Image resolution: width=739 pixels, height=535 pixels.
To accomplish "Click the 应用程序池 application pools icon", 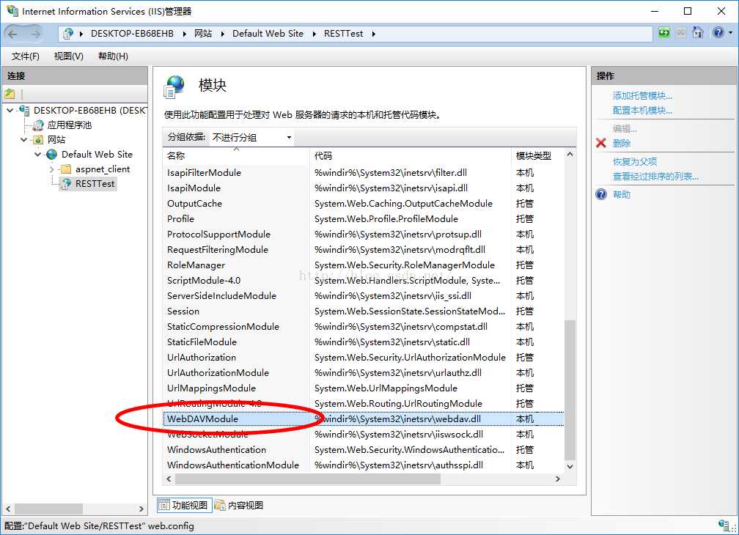I will (38, 125).
